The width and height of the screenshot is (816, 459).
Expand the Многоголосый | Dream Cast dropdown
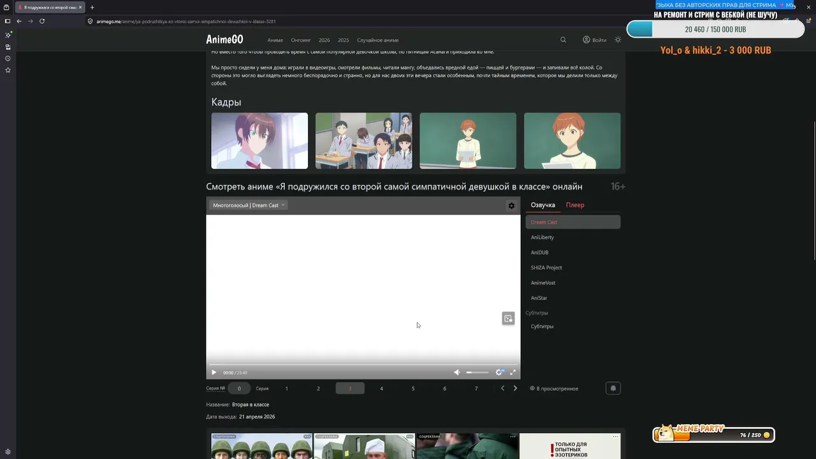(x=249, y=205)
